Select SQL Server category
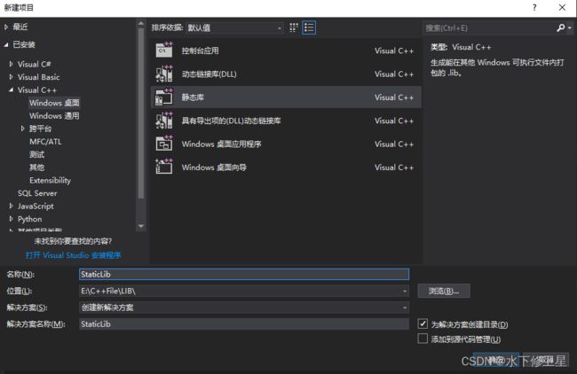Image resolution: width=577 pixels, height=374 pixels. point(37,193)
